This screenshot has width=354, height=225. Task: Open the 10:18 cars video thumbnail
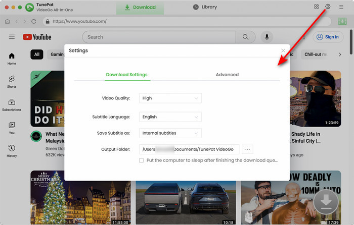point(186,202)
